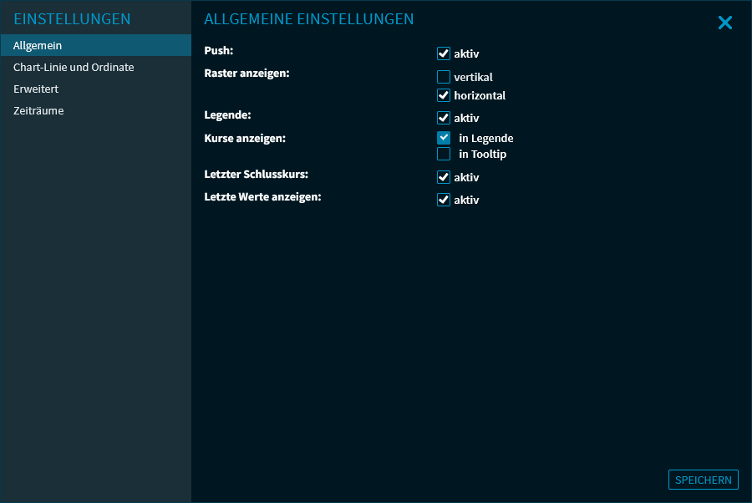The image size is (752, 503).
Task: Click the Kurse anzeigen row label
Action: tap(245, 137)
